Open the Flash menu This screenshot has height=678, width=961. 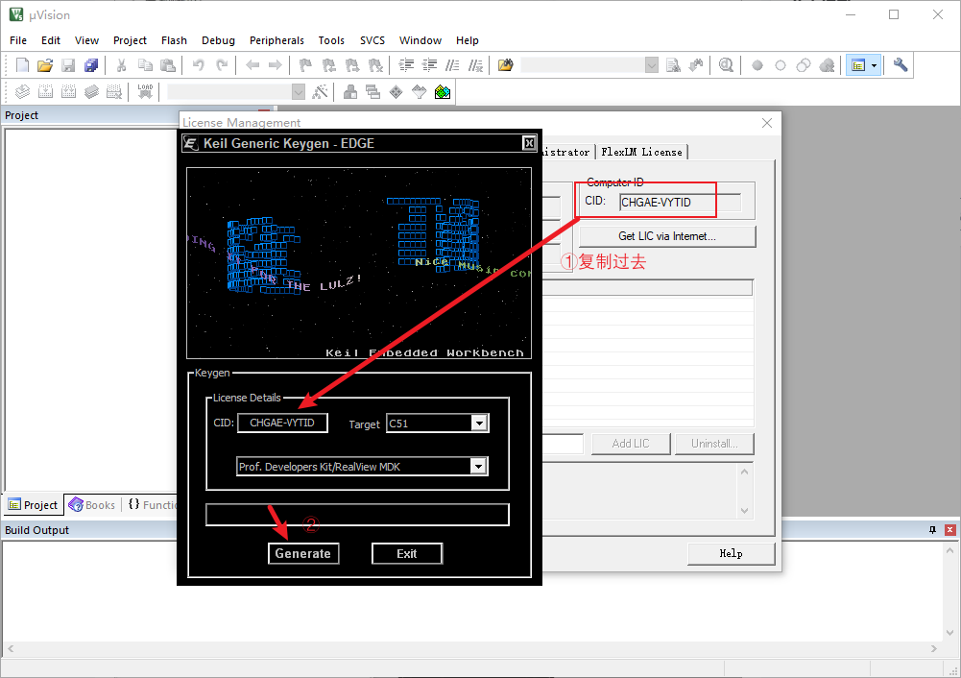point(174,40)
